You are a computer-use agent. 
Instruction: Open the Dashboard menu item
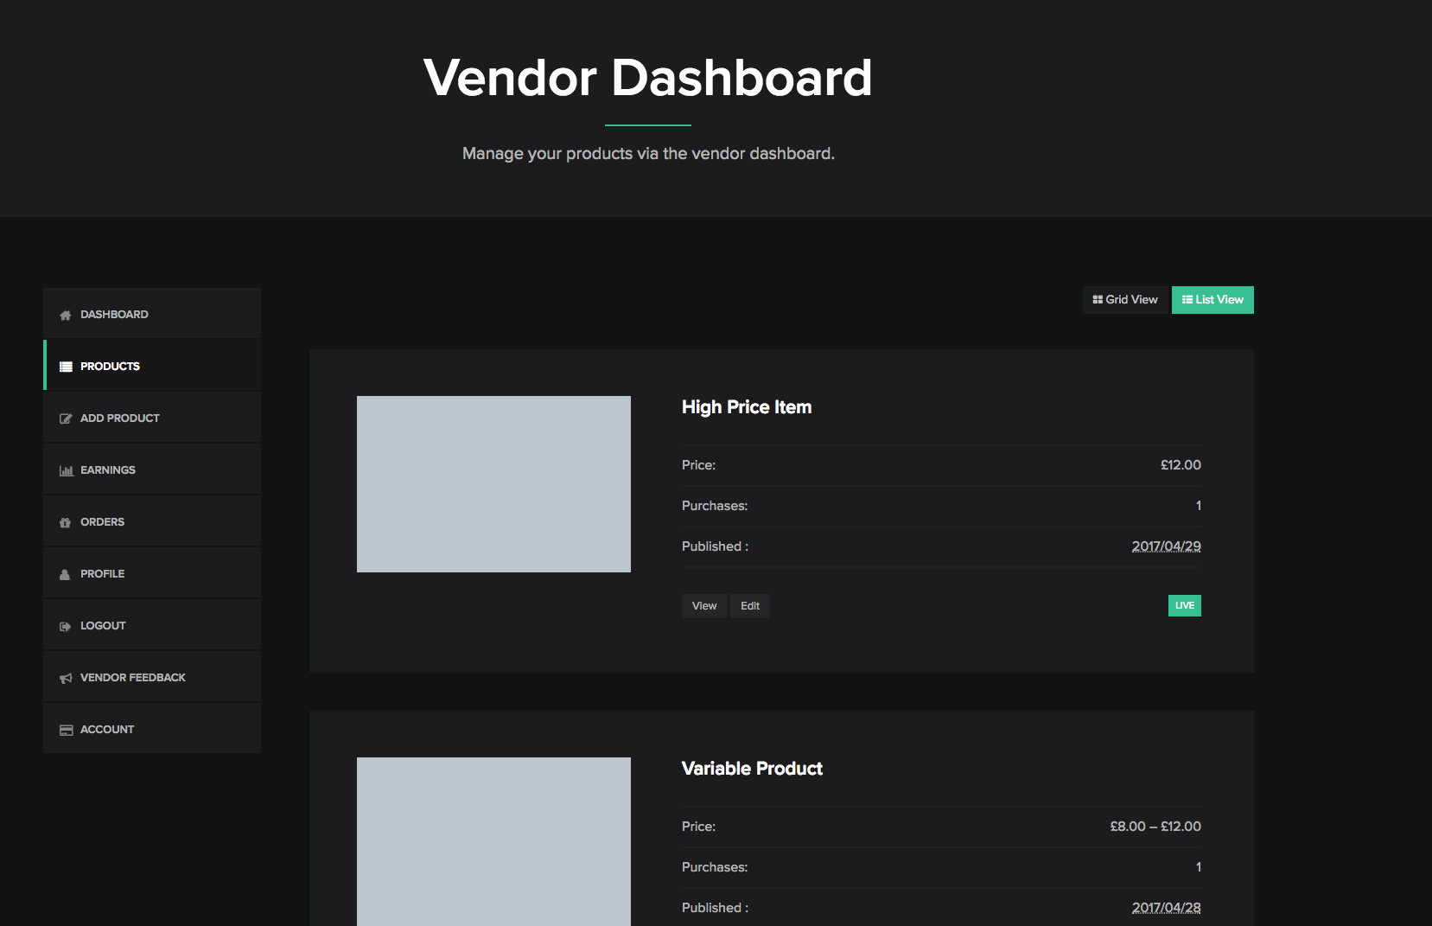152,313
